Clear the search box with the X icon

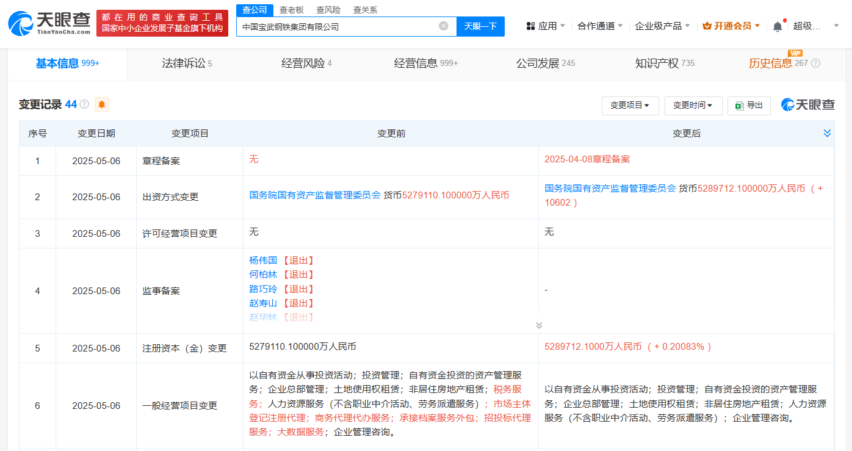coord(444,26)
